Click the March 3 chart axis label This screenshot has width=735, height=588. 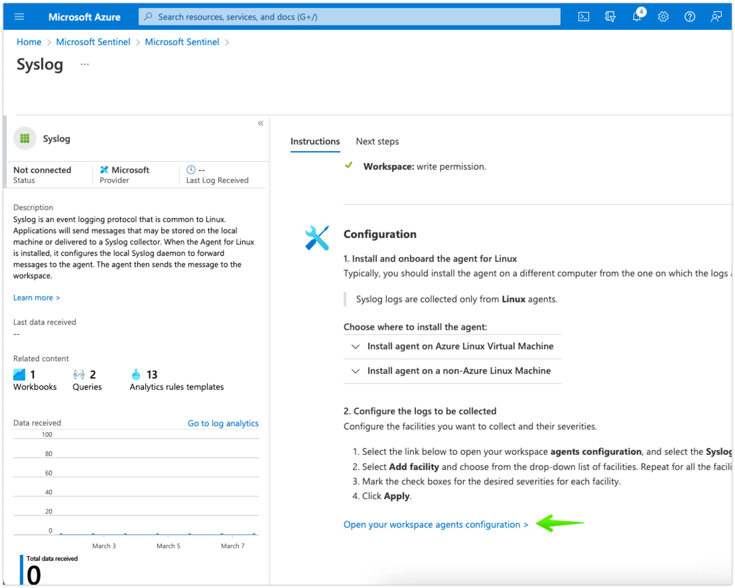(x=104, y=546)
